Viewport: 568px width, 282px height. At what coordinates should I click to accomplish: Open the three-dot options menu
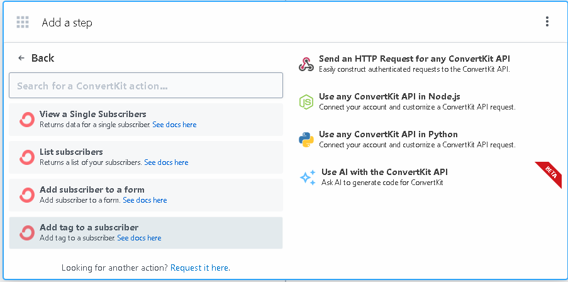click(x=547, y=21)
